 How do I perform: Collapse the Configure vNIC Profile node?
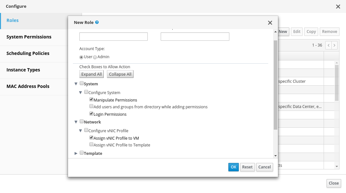coord(81,131)
